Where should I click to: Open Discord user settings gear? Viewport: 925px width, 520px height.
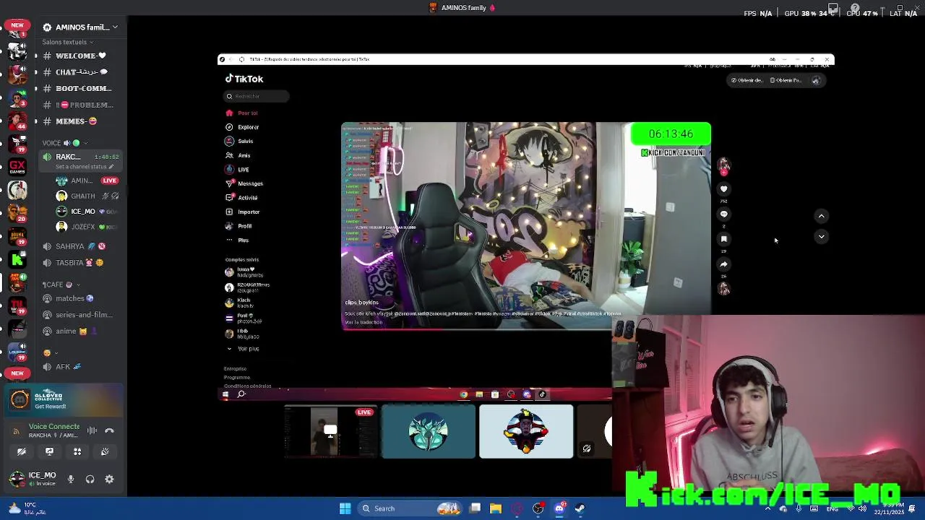(109, 479)
